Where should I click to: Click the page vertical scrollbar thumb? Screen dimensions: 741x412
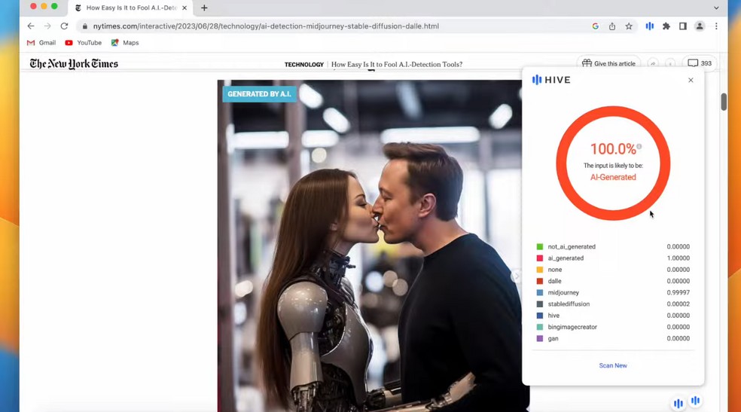[x=724, y=102]
